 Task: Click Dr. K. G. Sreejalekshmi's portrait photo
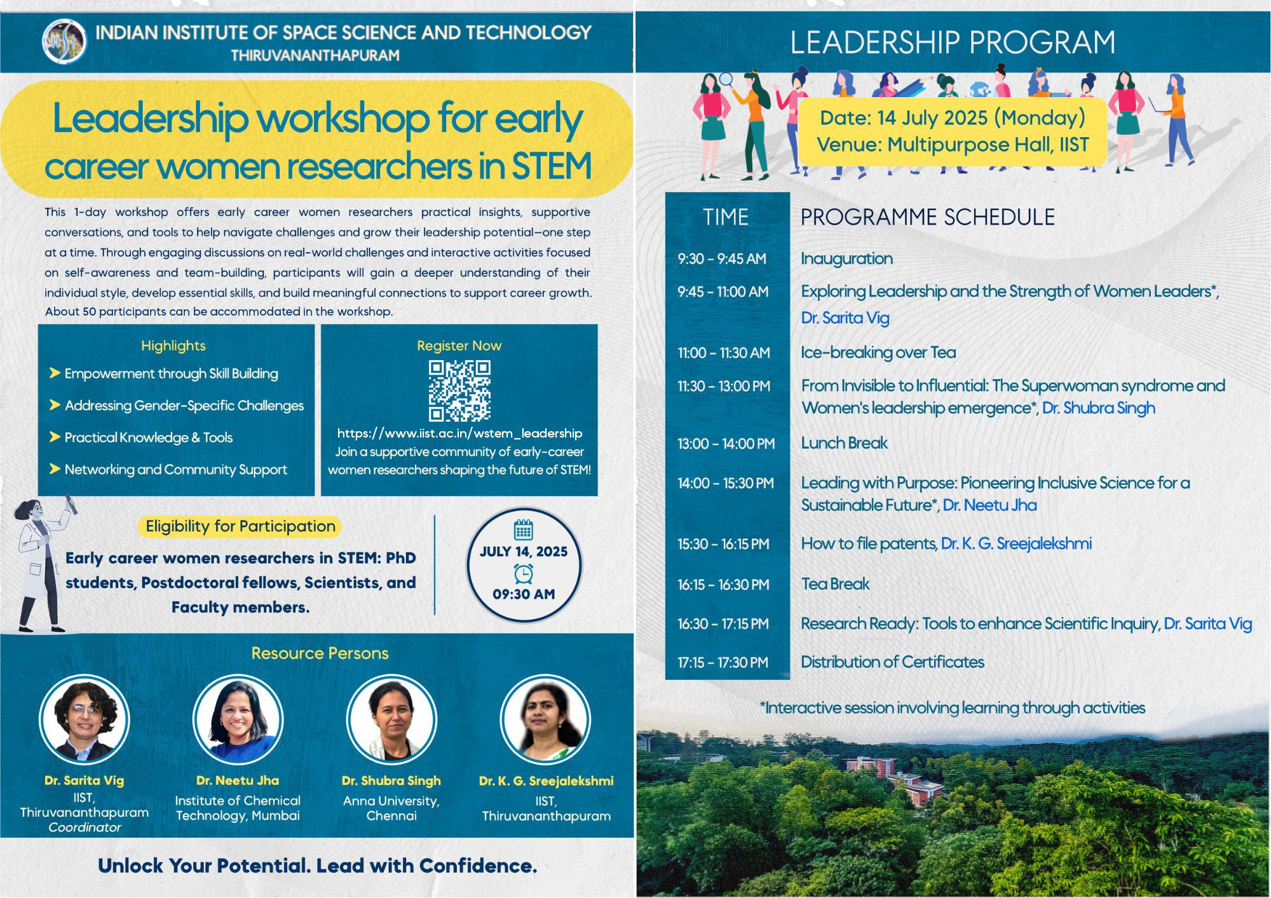546,720
